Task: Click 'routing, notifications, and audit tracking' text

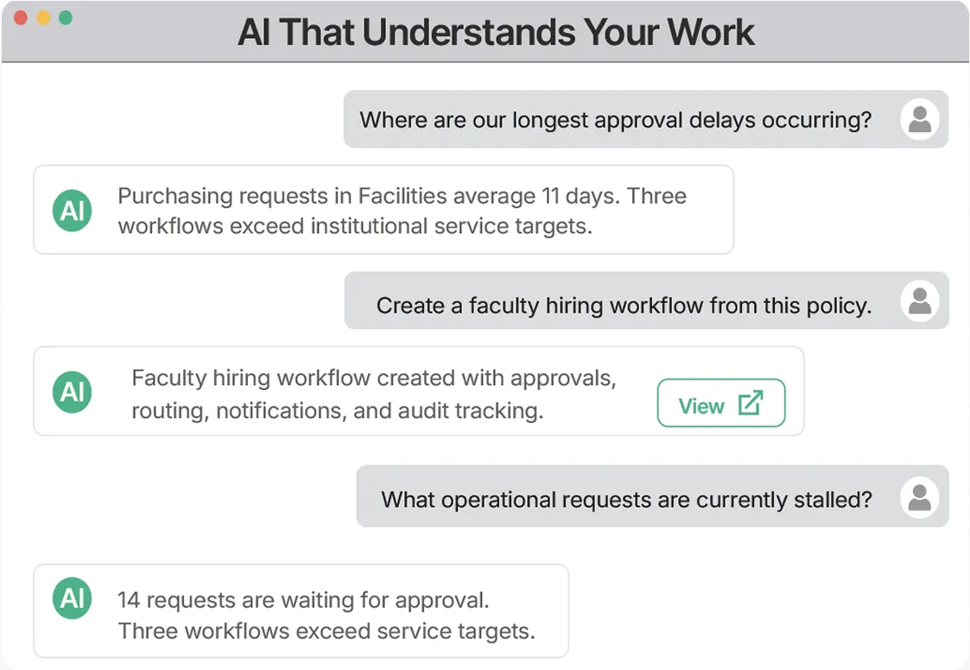Action: click(338, 411)
